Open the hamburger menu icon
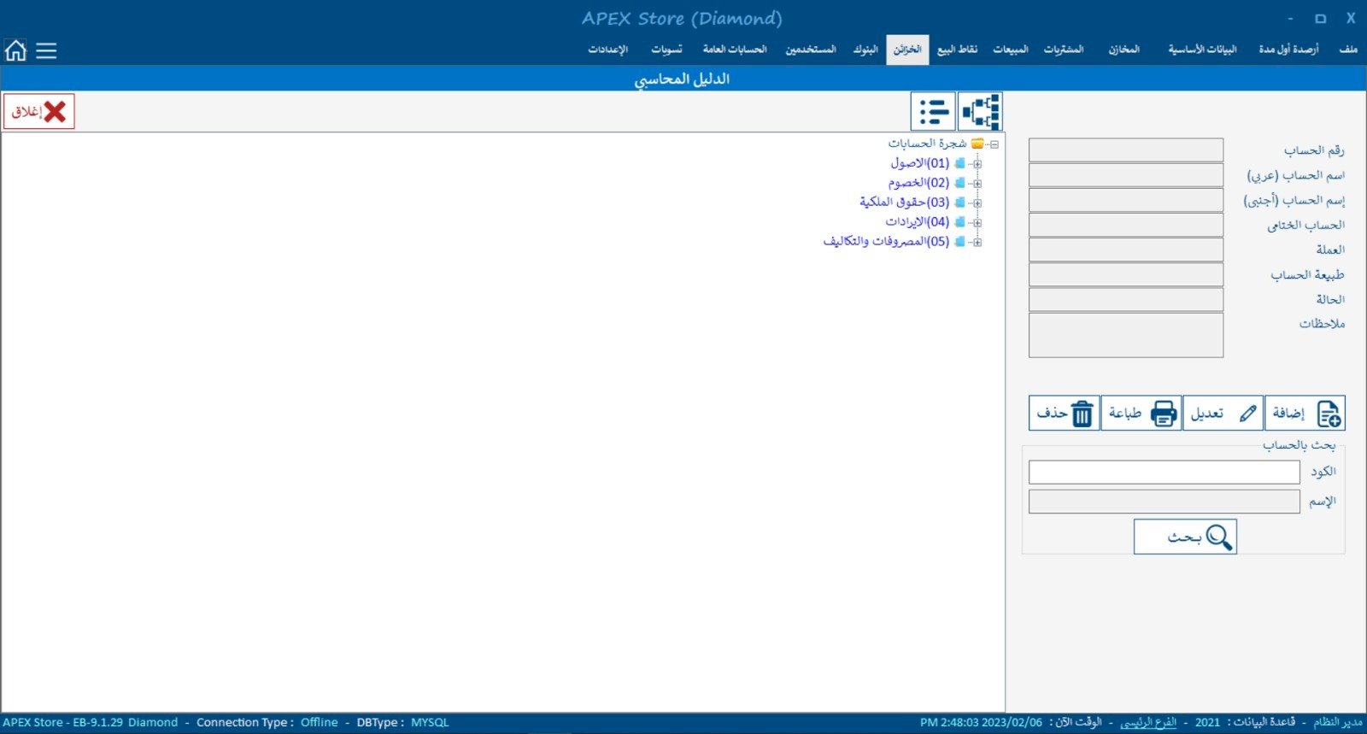Screen dimensions: 1367x734 click(46, 51)
